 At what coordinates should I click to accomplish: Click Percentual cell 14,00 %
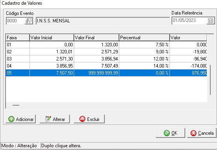(144, 66)
